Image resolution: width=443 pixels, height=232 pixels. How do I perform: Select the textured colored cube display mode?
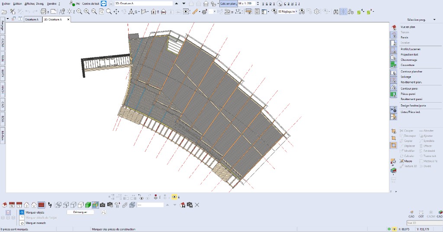[95, 205]
